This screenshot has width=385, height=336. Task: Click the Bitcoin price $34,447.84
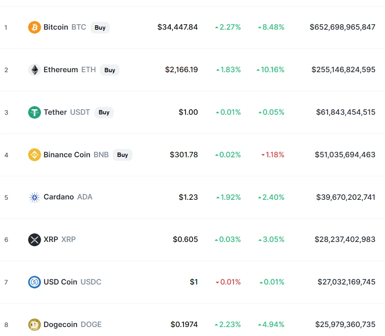[x=178, y=27]
